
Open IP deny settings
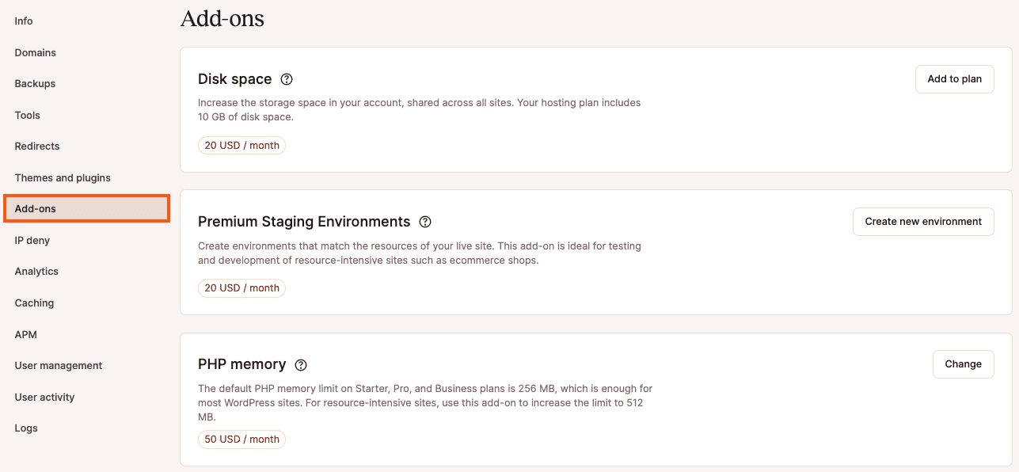[x=32, y=240]
